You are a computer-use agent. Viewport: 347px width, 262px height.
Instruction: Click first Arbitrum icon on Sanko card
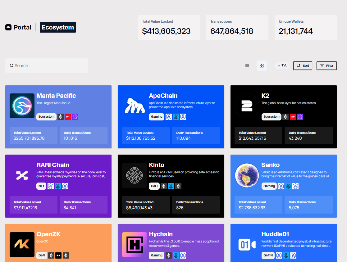(281, 186)
